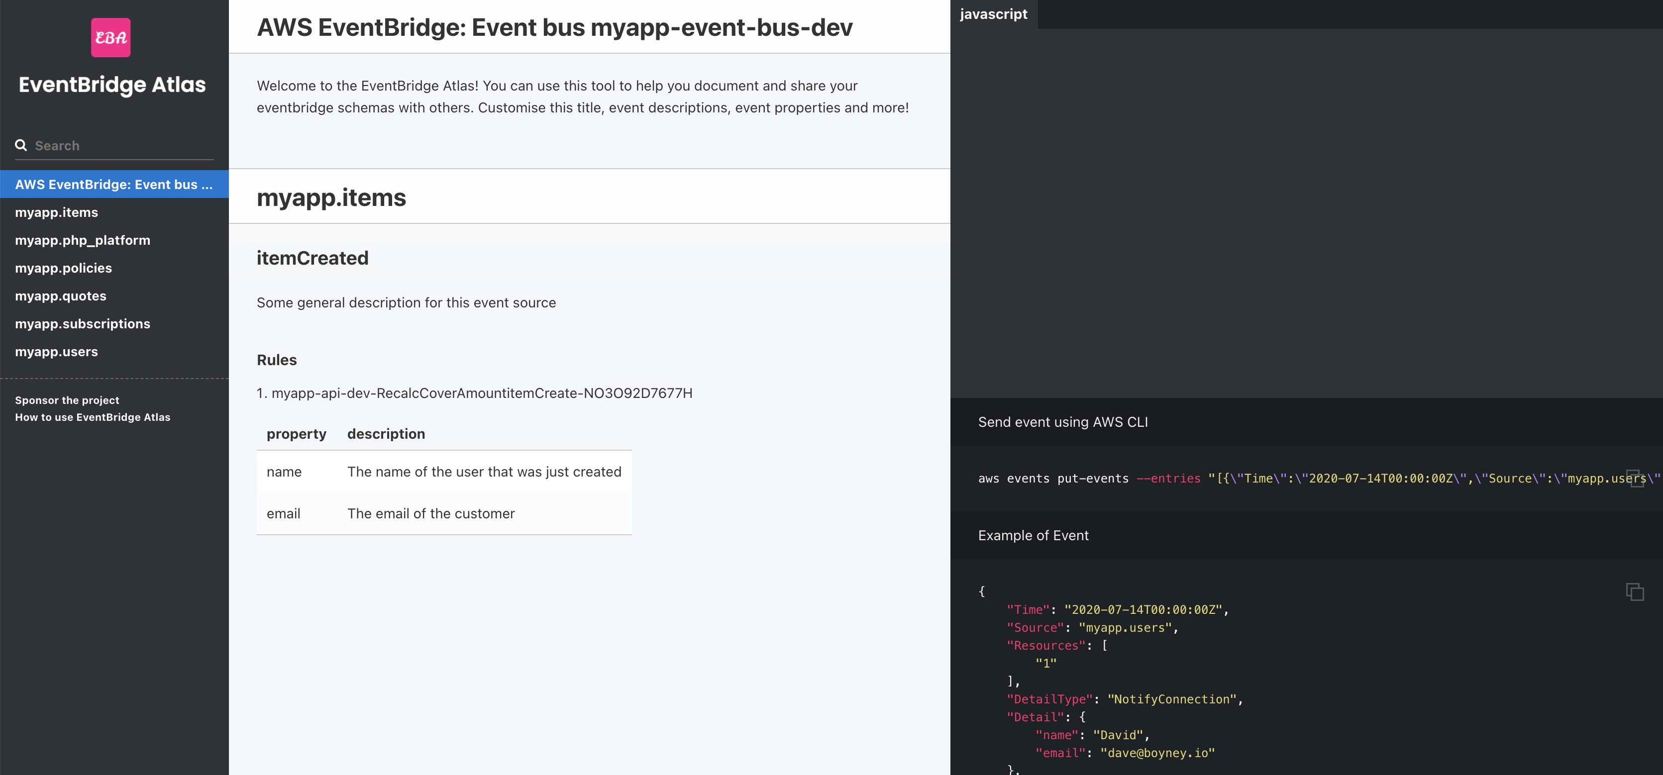1663x775 pixels.
Task: Click the search magnifier icon
Action: [21, 145]
